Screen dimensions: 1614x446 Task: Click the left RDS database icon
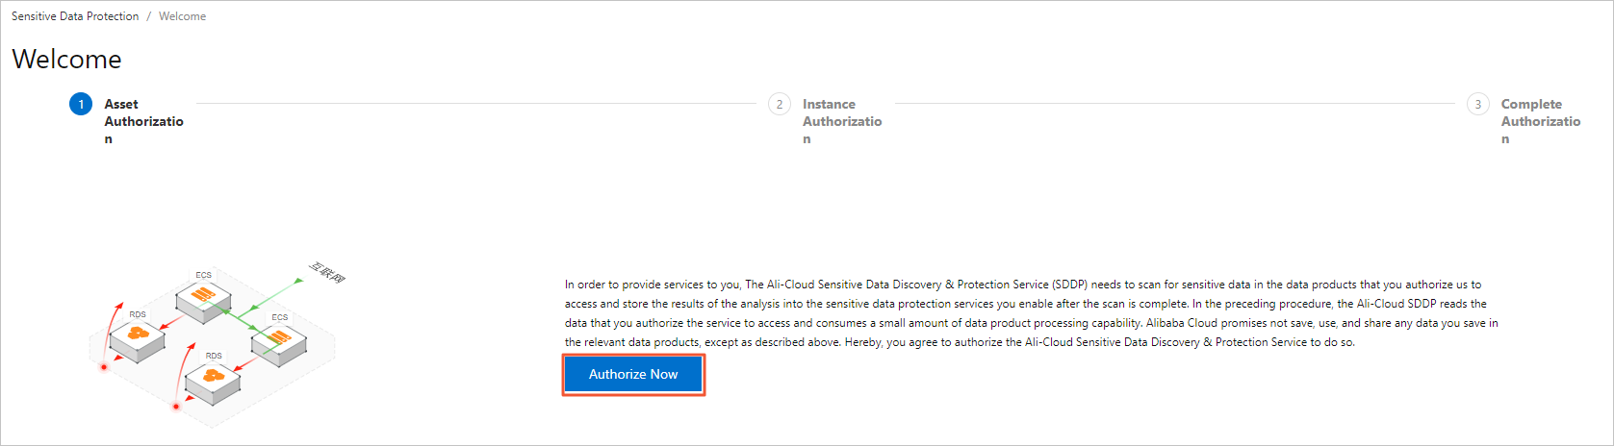tap(138, 335)
